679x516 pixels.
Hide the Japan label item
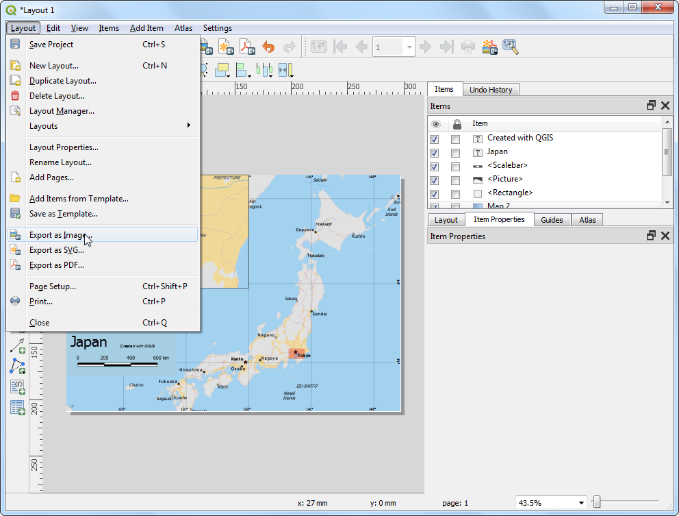pos(434,152)
